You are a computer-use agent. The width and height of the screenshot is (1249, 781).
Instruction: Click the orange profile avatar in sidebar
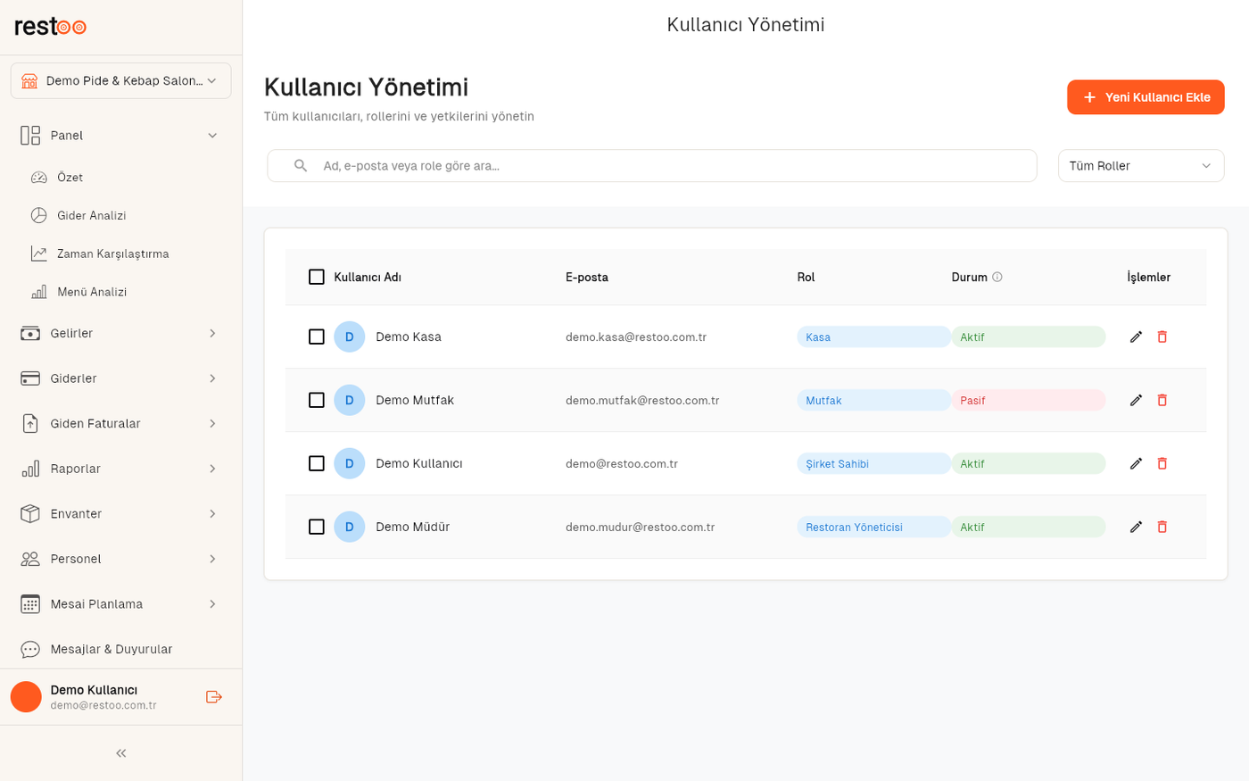coord(26,697)
